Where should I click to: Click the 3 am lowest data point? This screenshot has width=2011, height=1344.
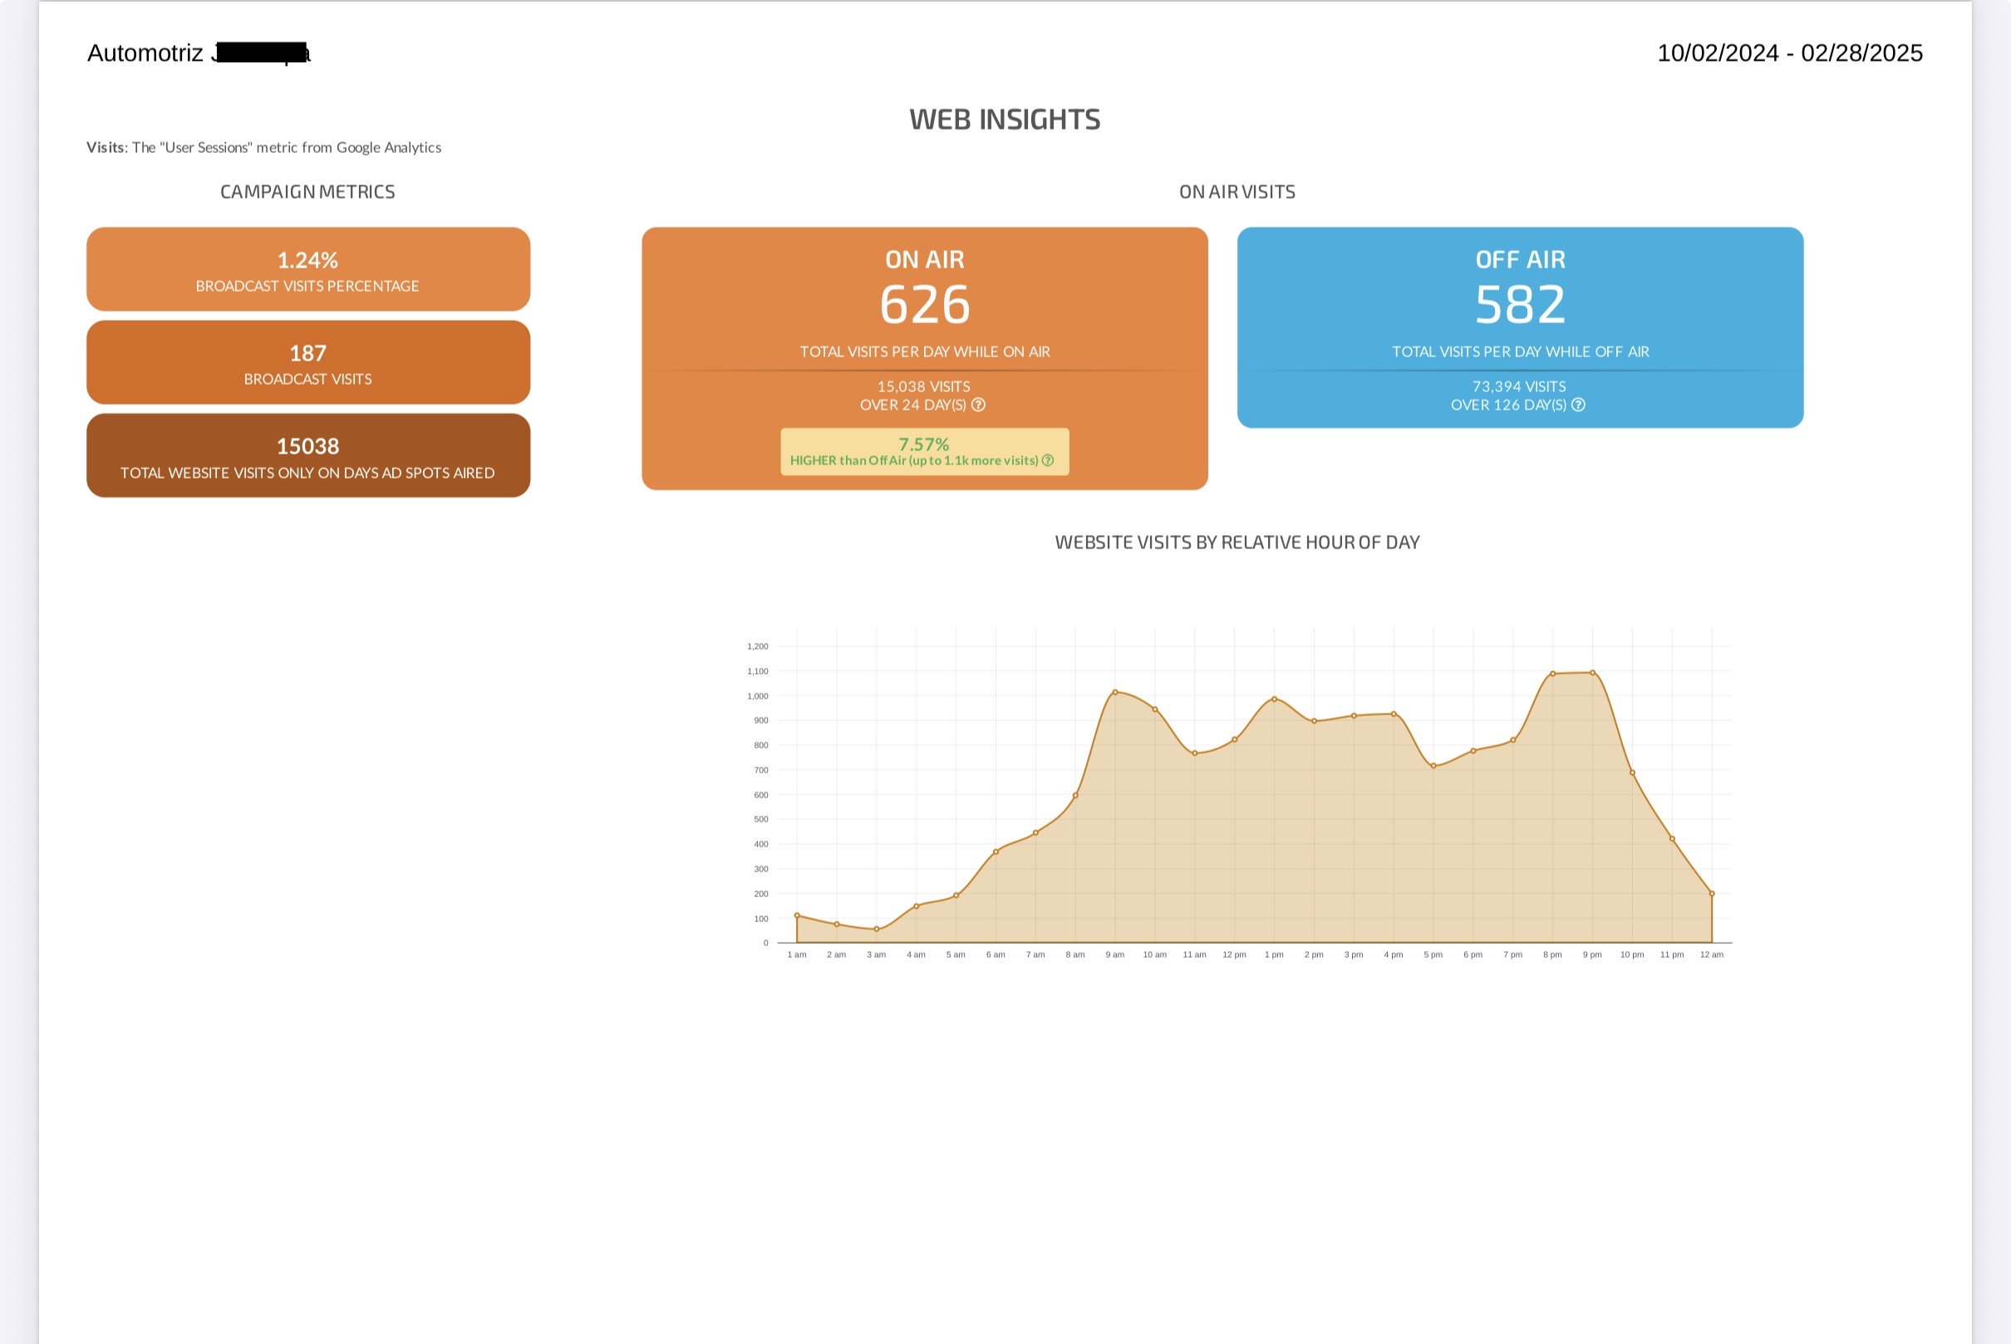877,930
